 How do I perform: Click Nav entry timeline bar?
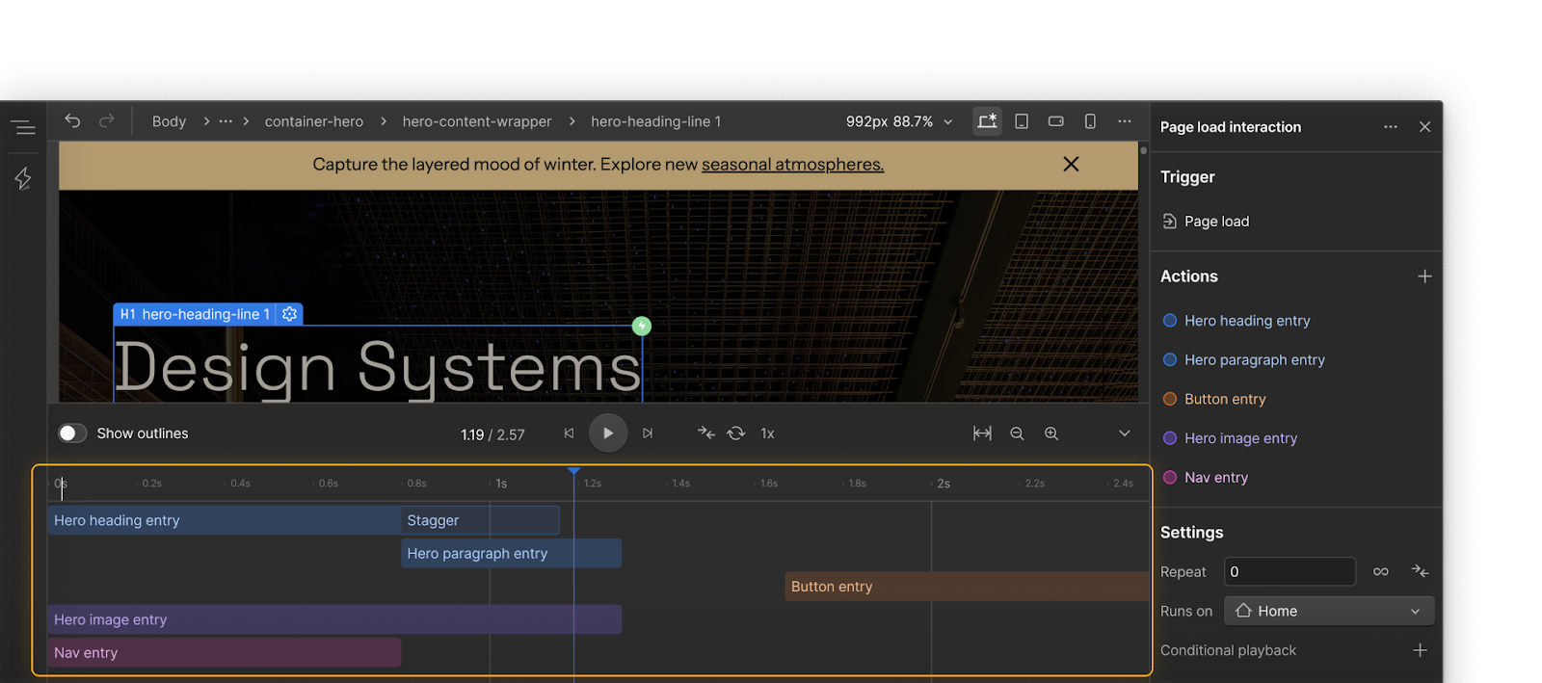point(225,652)
